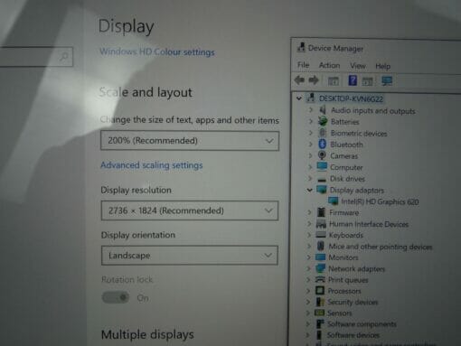This screenshot has height=346, width=461.
Task: Open the File menu in Device Manager
Action: point(303,65)
